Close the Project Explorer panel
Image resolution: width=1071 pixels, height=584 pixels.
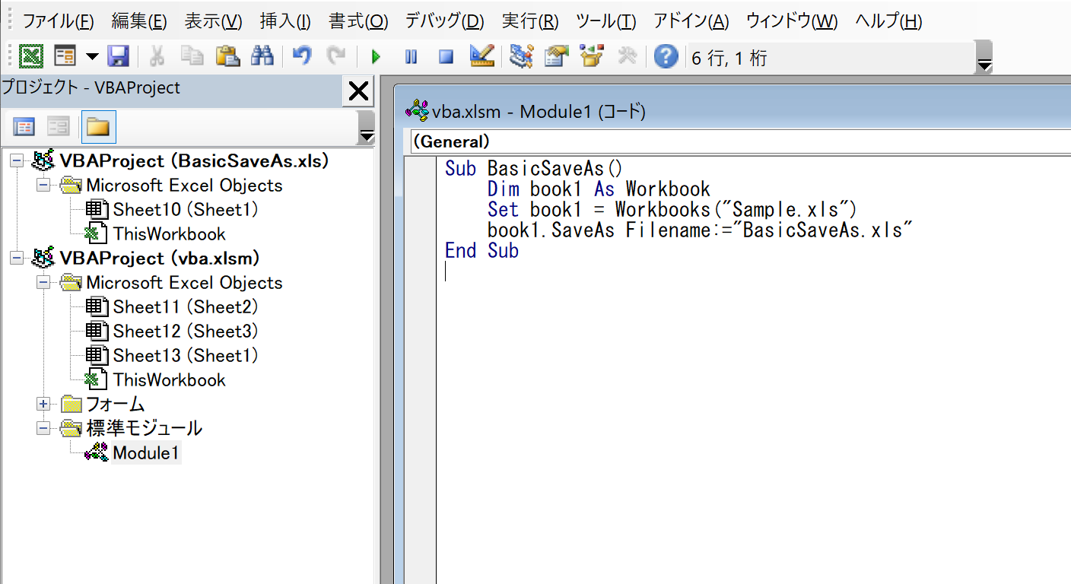(358, 91)
